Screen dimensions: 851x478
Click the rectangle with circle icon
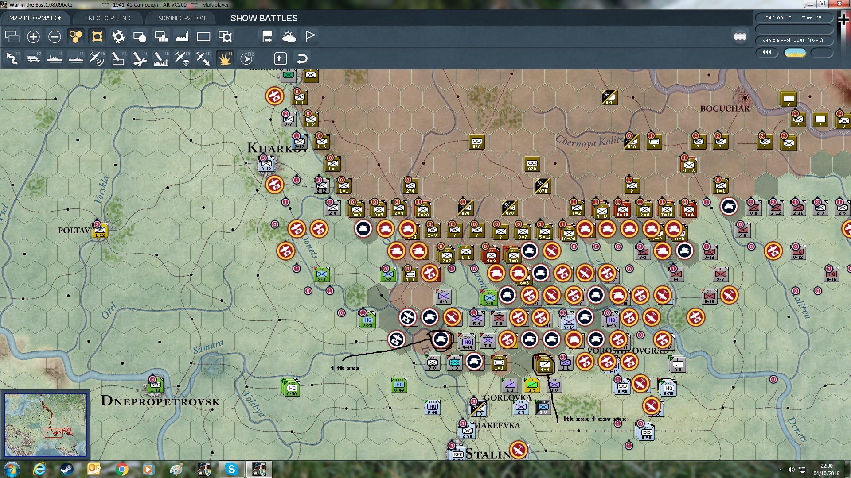140,37
